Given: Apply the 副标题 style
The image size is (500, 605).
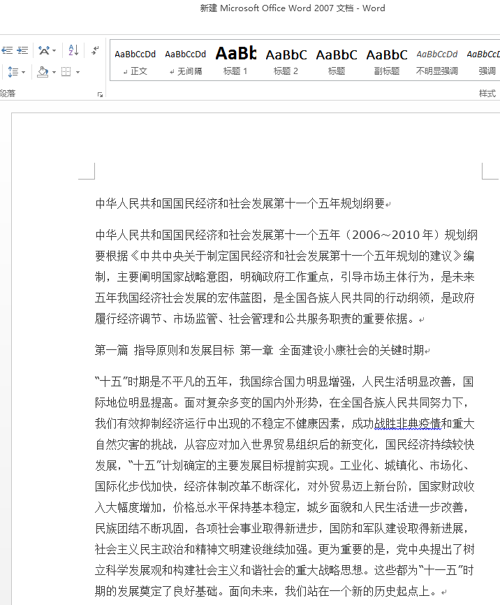Looking at the screenshot, I should [x=387, y=61].
